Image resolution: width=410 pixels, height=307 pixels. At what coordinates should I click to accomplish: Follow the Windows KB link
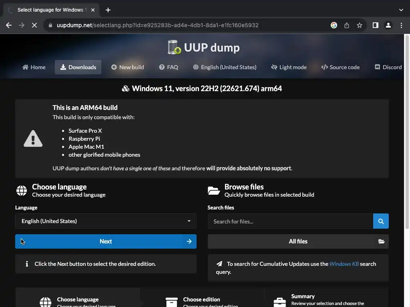pos(344,264)
